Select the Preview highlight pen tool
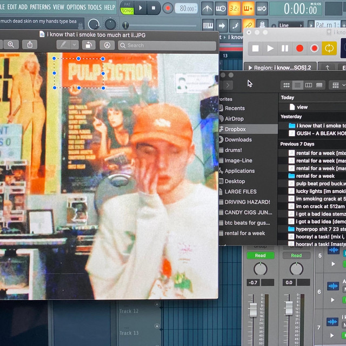 coord(64,45)
